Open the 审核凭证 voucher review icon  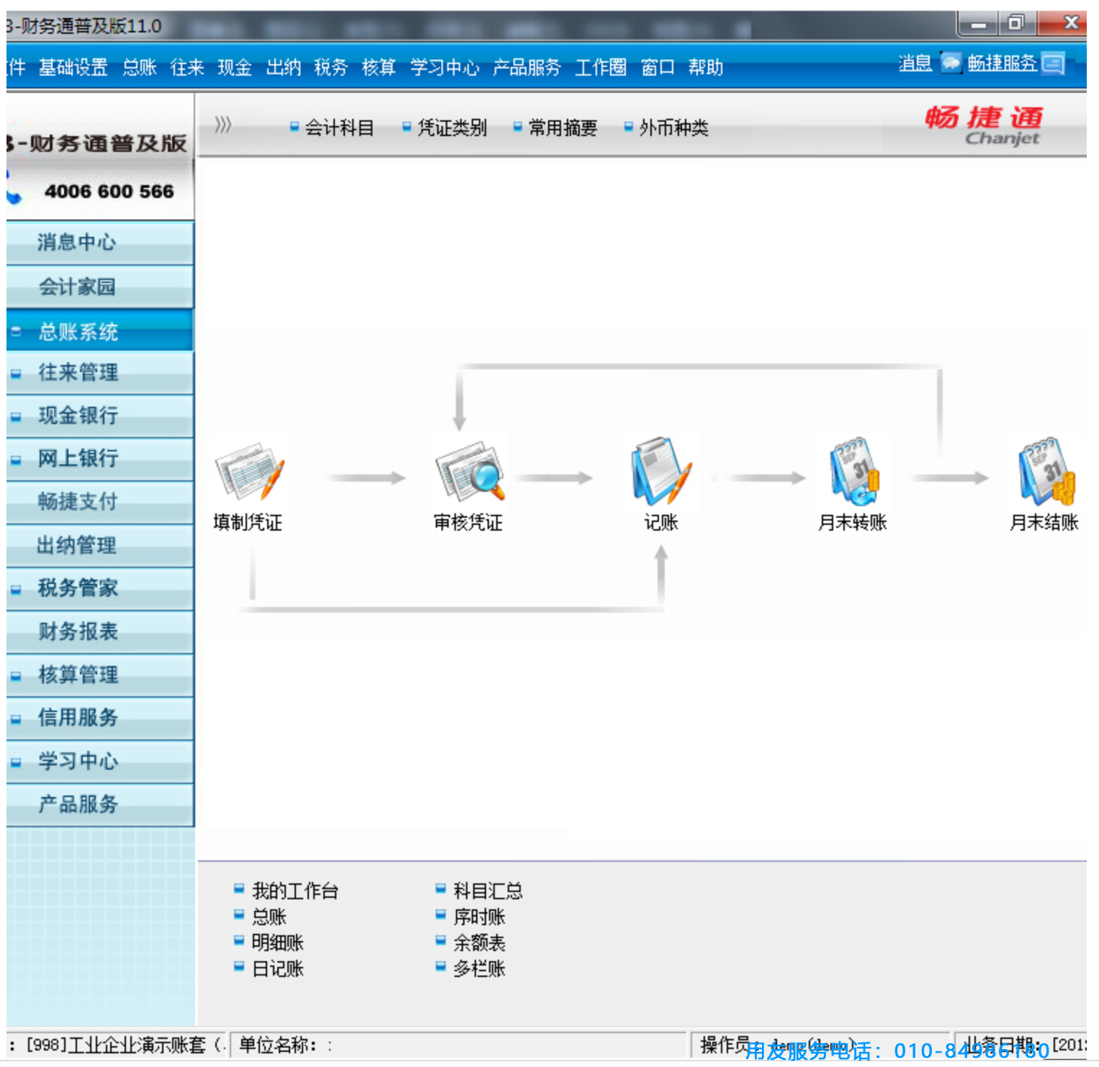click(x=470, y=472)
